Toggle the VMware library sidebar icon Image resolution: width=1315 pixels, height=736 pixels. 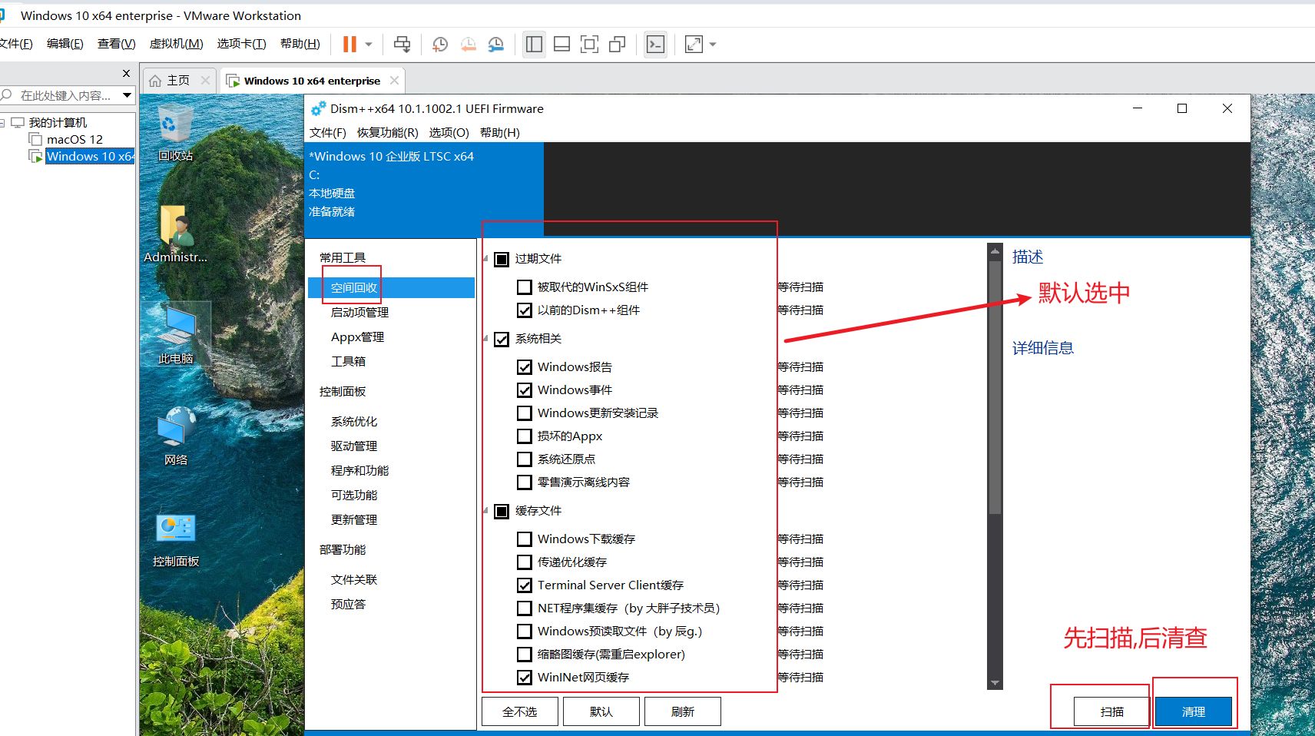(x=534, y=45)
